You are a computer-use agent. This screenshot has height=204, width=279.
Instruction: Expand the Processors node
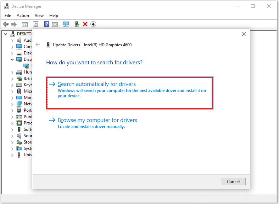pos(12,123)
